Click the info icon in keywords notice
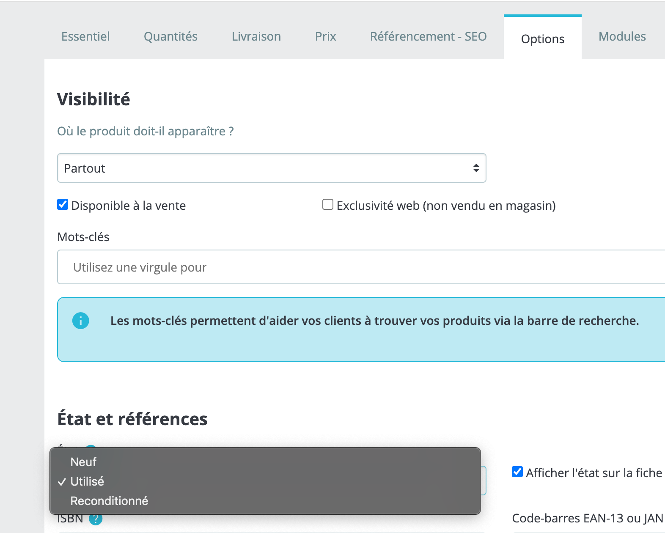This screenshot has height=533, width=665. coord(81,321)
